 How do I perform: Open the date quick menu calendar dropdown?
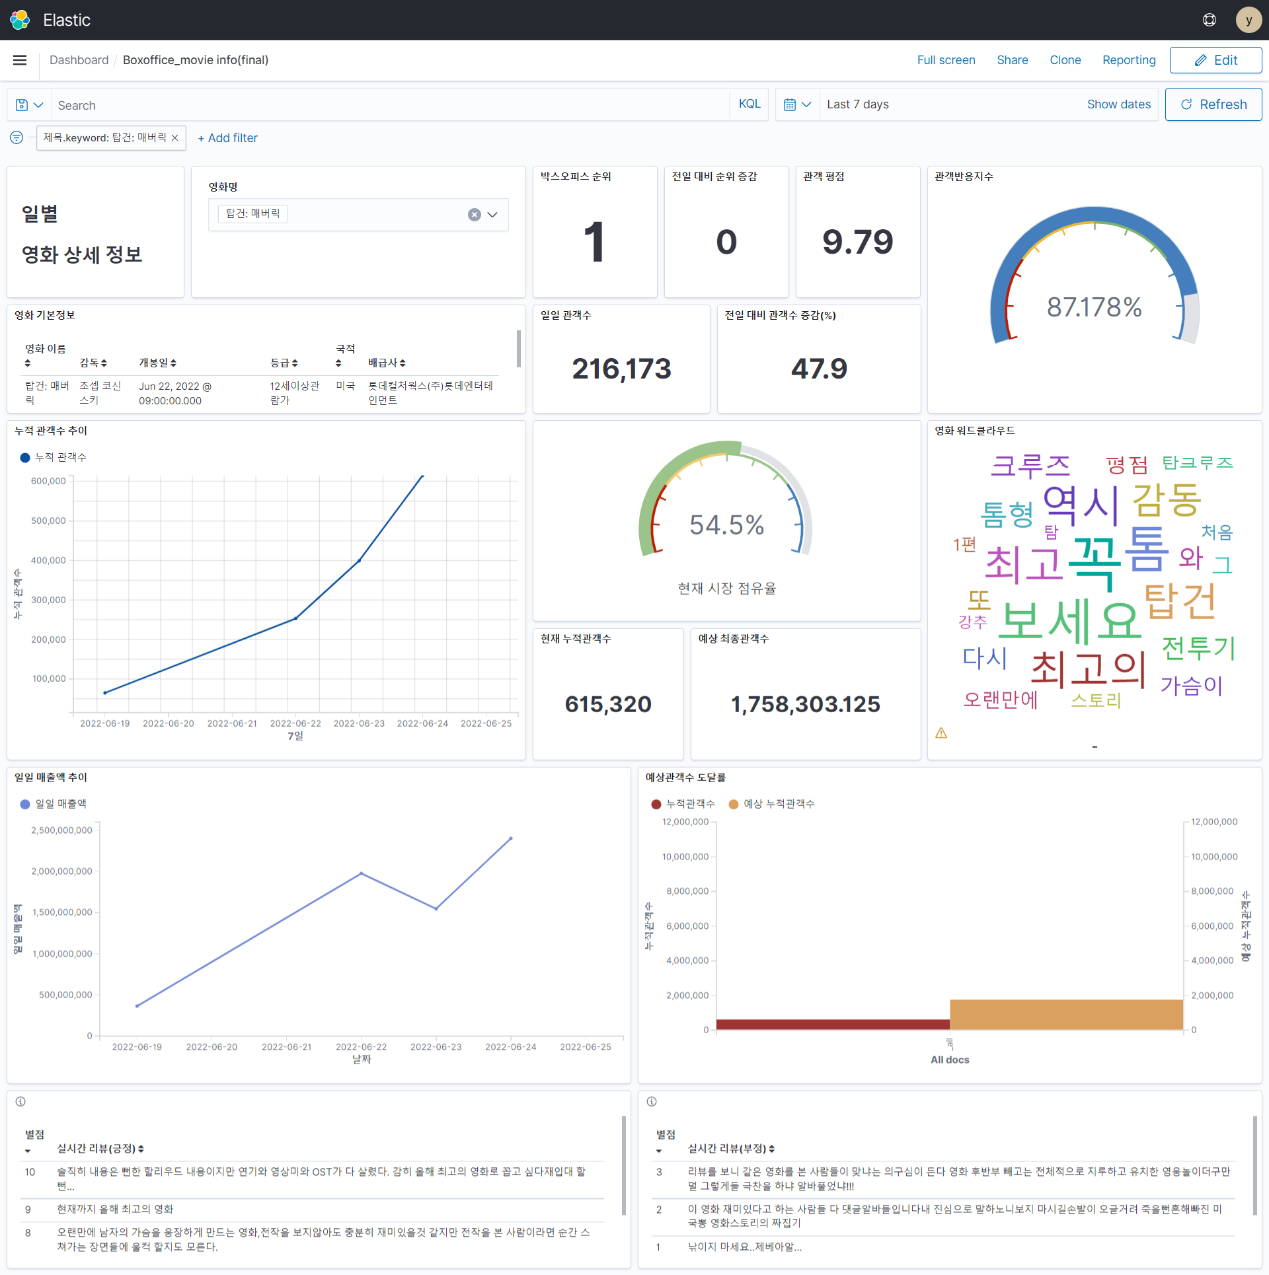coord(796,104)
